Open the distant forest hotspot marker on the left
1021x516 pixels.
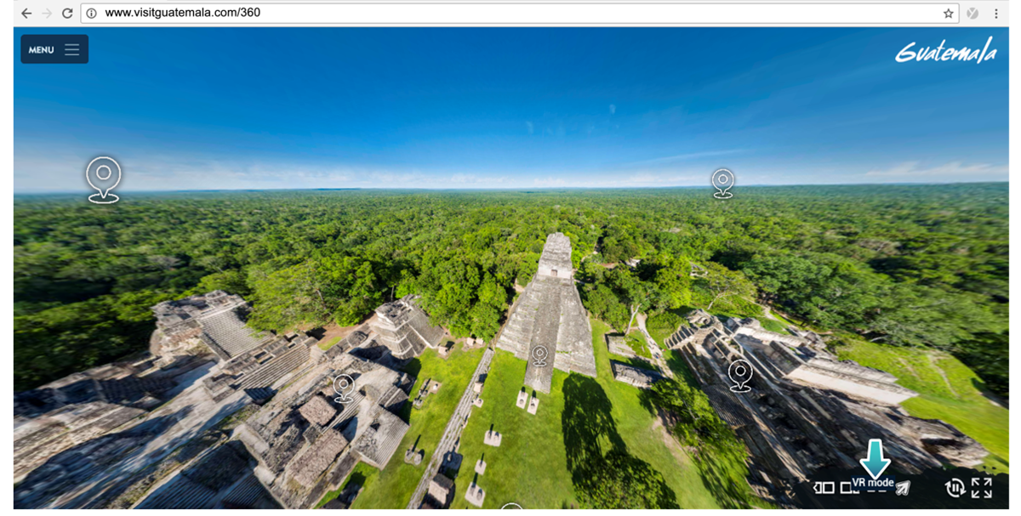point(103,177)
